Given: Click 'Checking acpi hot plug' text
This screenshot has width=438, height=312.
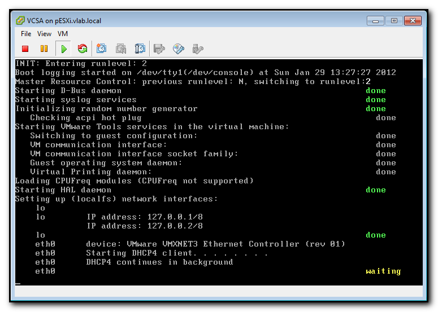Looking at the screenshot, I should pos(86,118).
